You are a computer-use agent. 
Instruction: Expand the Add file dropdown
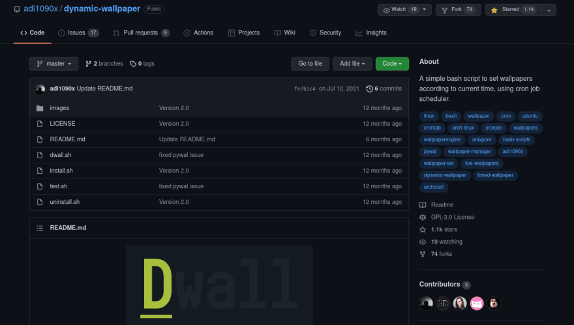[352, 64]
